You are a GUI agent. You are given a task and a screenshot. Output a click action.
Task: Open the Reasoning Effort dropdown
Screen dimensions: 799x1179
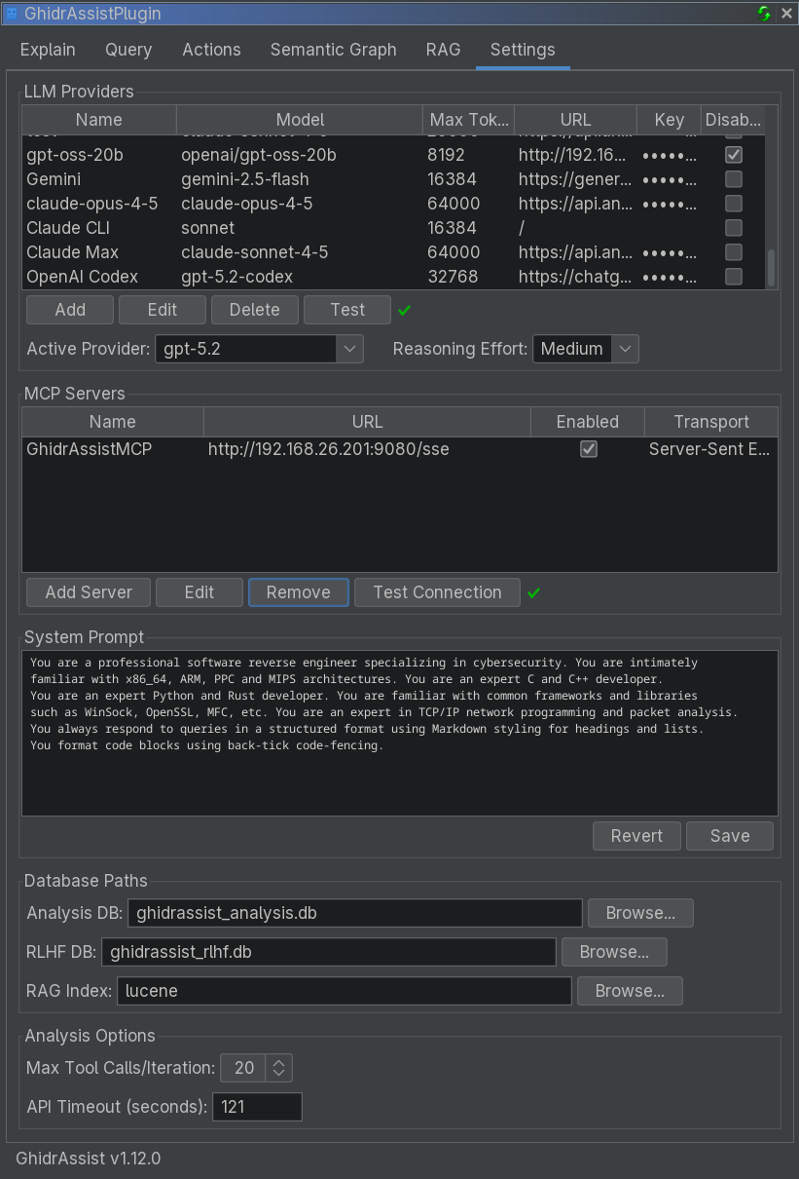(x=626, y=349)
